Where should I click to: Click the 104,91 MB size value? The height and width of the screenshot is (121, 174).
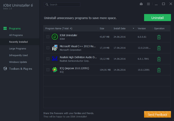pyautogui.click(x=105, y=70)
